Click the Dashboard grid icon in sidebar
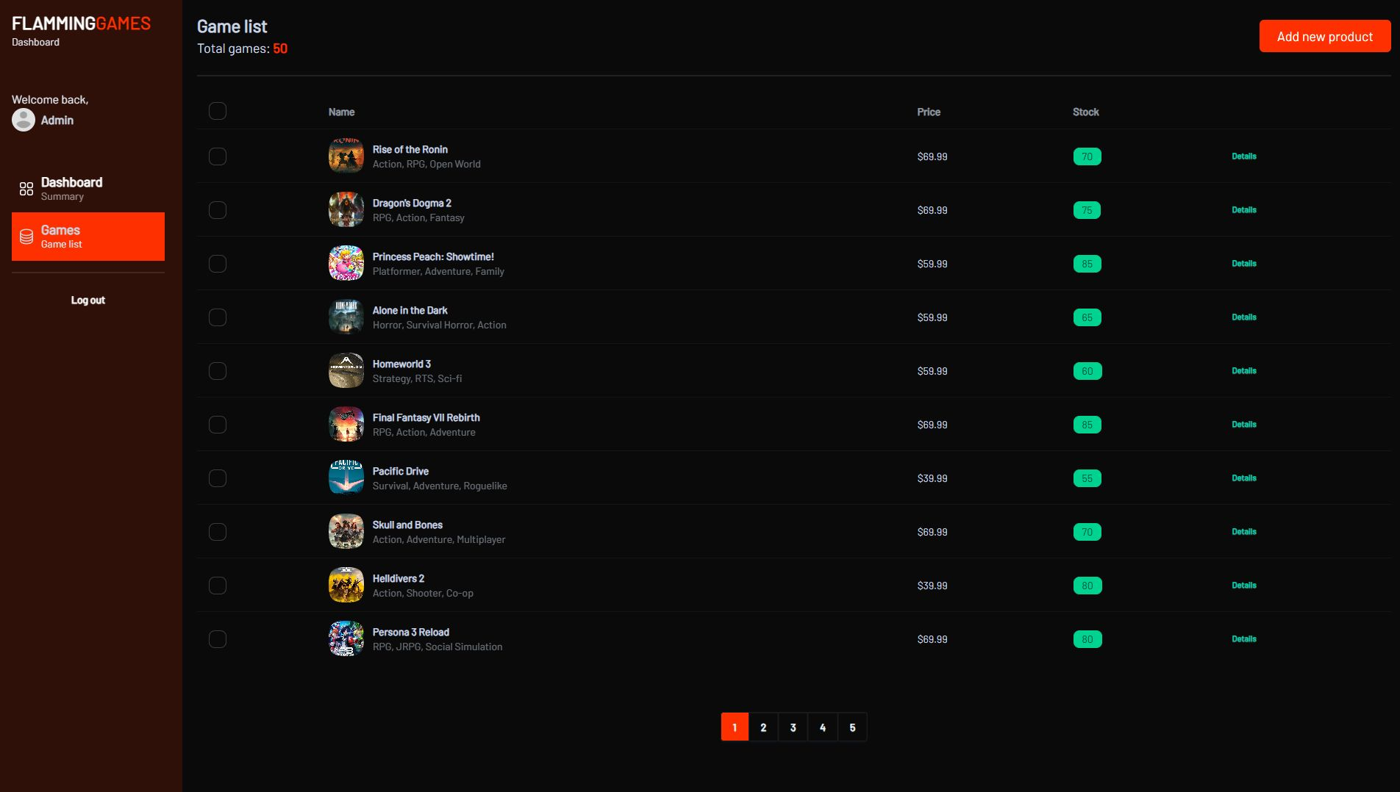 26,189
